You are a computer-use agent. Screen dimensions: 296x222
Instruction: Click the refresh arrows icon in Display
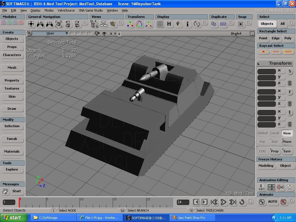pos(197,24)
